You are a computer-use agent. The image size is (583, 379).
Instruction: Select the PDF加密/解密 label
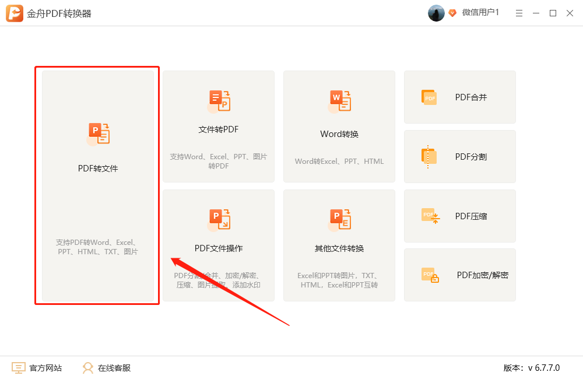pos(483,275)
